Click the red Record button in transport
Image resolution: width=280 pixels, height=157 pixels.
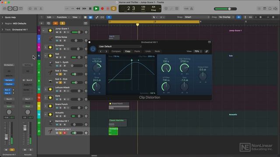[x=102, y=9]
